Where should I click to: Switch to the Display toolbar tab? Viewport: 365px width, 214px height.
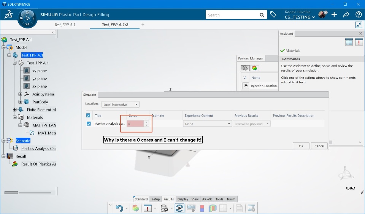(x=183, y=199)
